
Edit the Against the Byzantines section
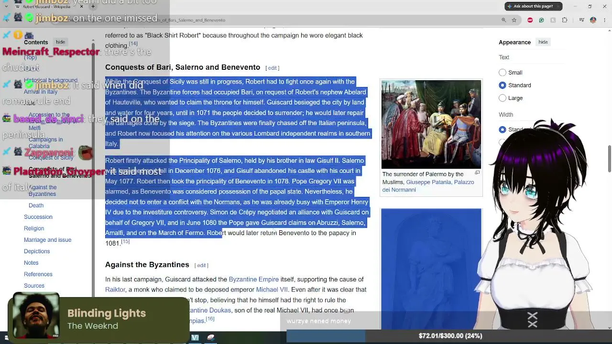click(x=201, y=265)
